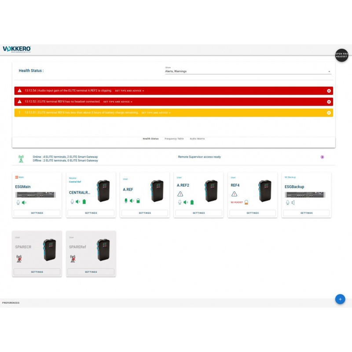Click muted speaker icon on ESGBackup card
352x352 pixels.
(x=293, y=202)
